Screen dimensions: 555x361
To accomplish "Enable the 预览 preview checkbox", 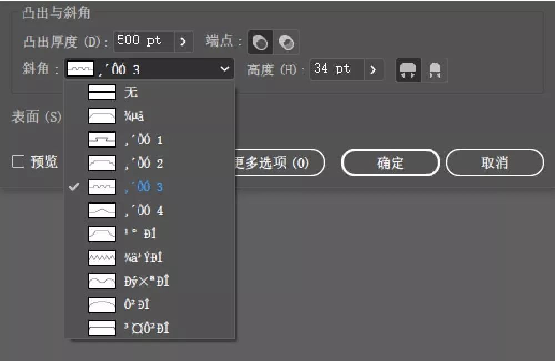I will click(x=18, y=162).
